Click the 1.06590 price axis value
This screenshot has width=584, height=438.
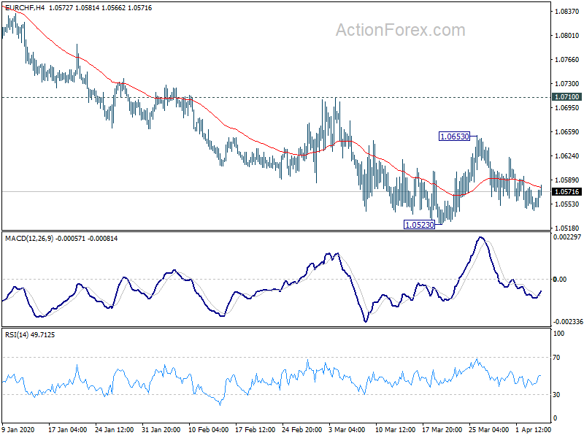click(567, 132)
